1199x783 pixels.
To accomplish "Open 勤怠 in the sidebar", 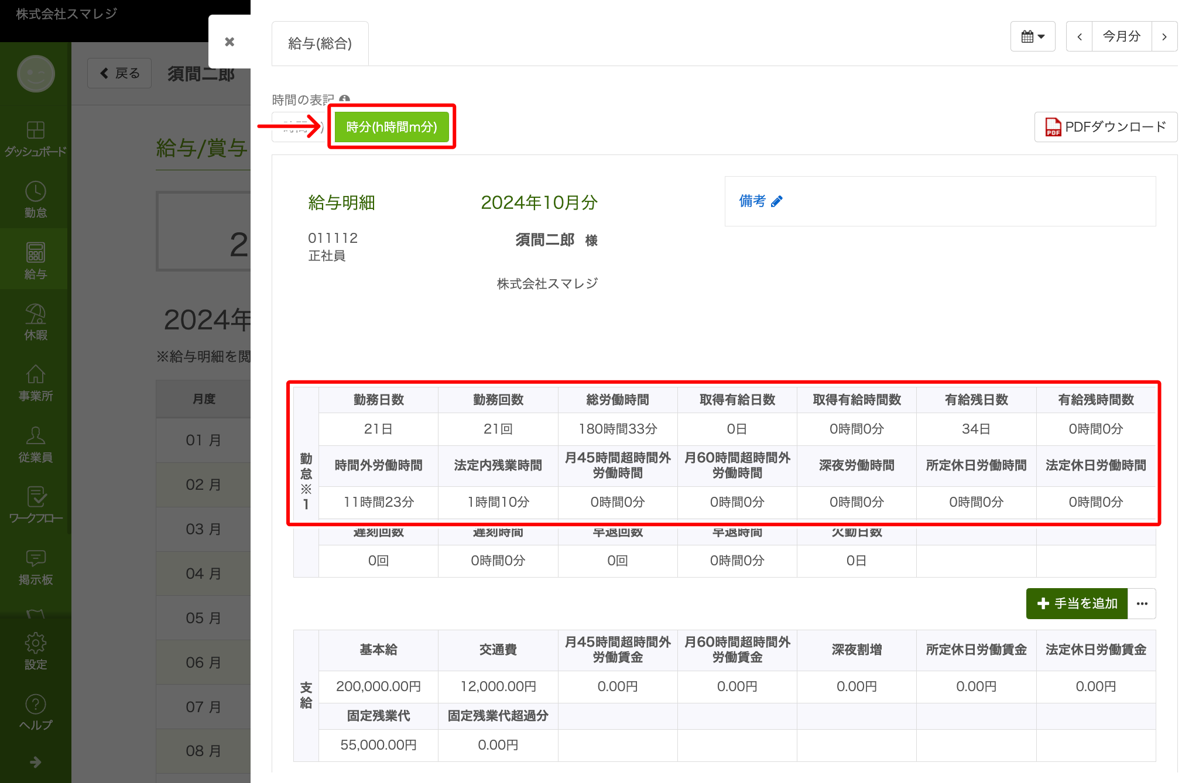I will 35,200.
